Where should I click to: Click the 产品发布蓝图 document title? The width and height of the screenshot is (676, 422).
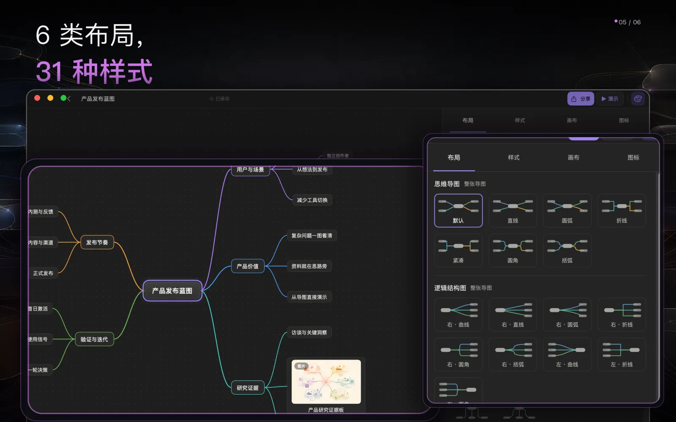tap(98, 99)
